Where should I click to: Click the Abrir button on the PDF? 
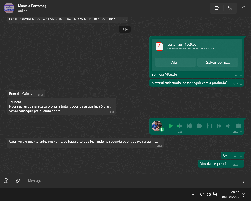(x=176, y=62)
